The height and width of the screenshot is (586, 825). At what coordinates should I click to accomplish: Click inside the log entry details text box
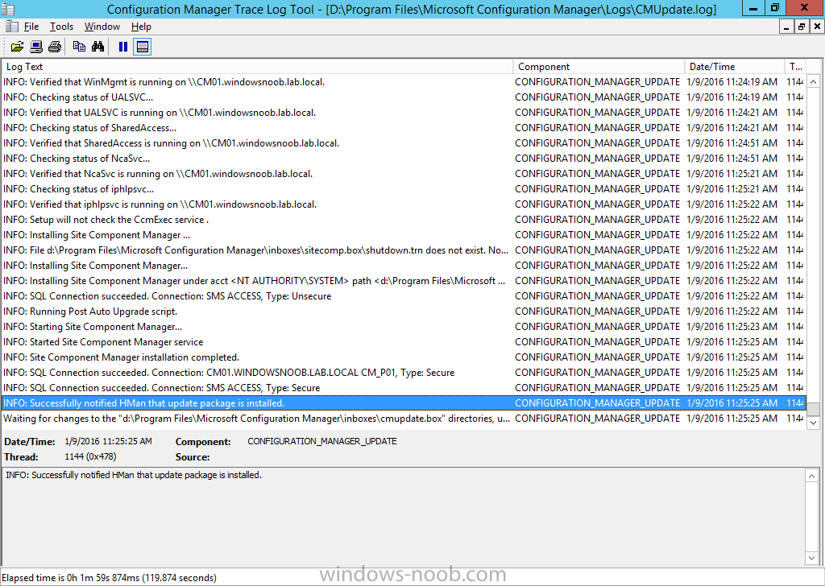404,517
